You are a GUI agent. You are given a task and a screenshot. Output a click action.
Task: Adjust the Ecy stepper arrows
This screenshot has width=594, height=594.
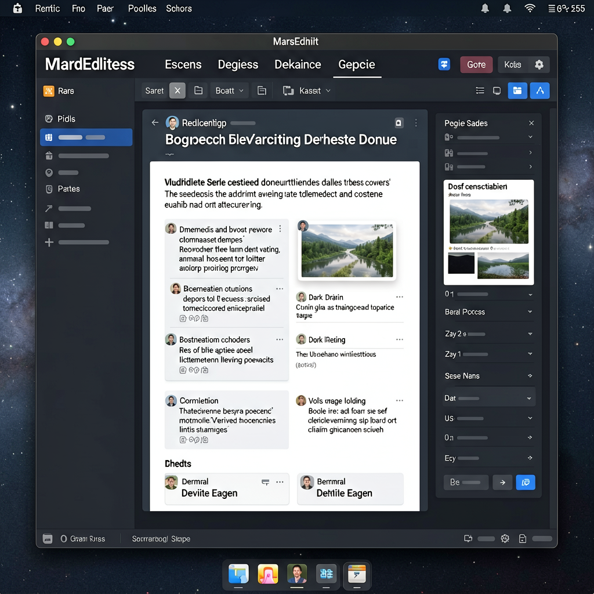(530, 458)
